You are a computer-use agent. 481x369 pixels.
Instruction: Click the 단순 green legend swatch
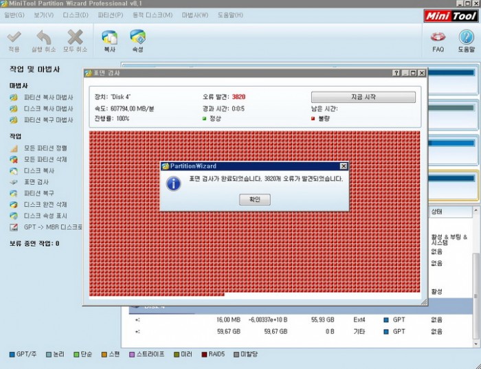coord(76,355)
